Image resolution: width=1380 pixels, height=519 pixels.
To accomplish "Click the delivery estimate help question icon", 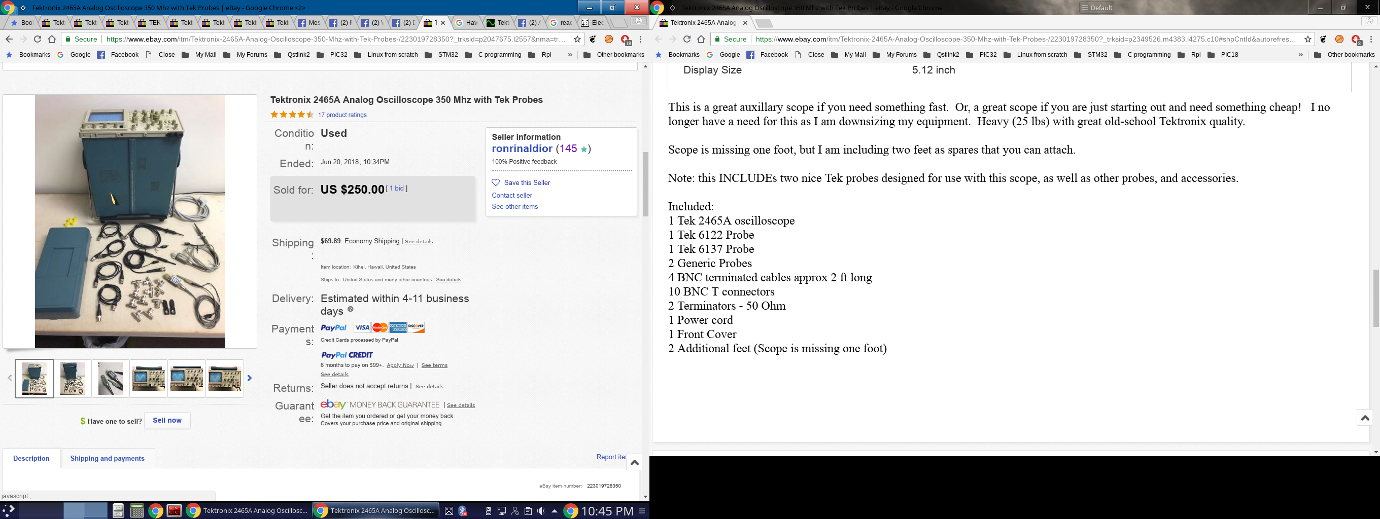I will coord(351,309).
